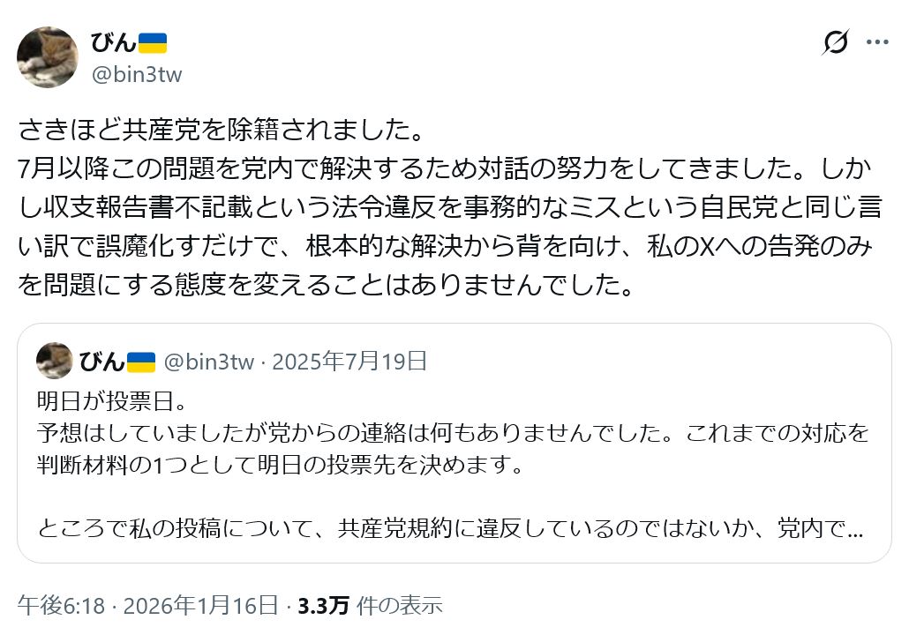
Task: Click the small avatar in the quoted post
Action: [x=55, y=361]
